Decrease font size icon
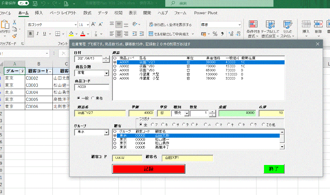 pos(101,24)
